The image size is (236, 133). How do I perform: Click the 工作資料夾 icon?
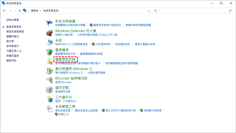(x=50, y=99)
